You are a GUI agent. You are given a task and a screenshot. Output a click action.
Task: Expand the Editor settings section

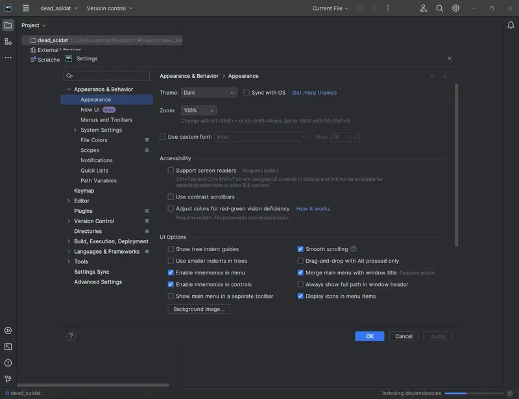pos(68,201)
